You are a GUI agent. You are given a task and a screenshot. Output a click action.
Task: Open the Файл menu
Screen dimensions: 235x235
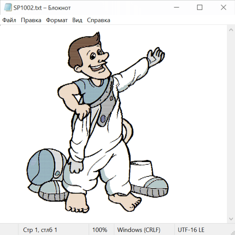pos(9,20)
